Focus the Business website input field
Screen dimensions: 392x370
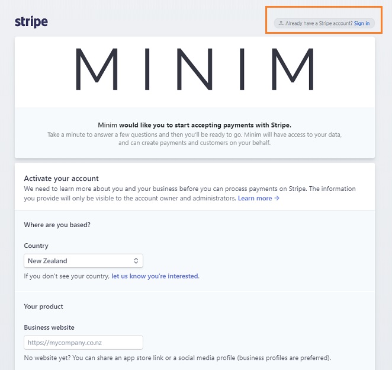coord(83,343)
